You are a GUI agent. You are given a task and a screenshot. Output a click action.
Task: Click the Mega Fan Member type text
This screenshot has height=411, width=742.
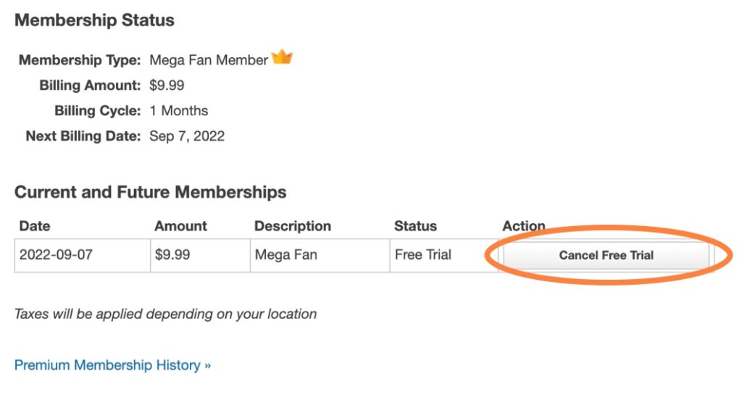[209, 60]
